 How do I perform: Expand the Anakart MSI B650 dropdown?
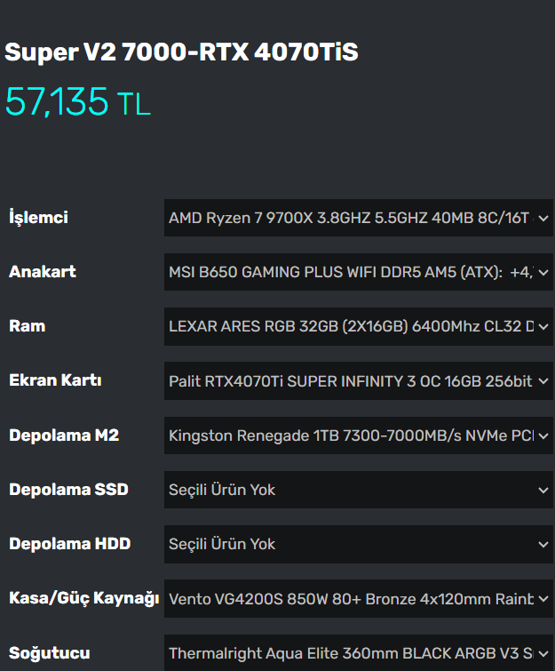coord(358,272)
